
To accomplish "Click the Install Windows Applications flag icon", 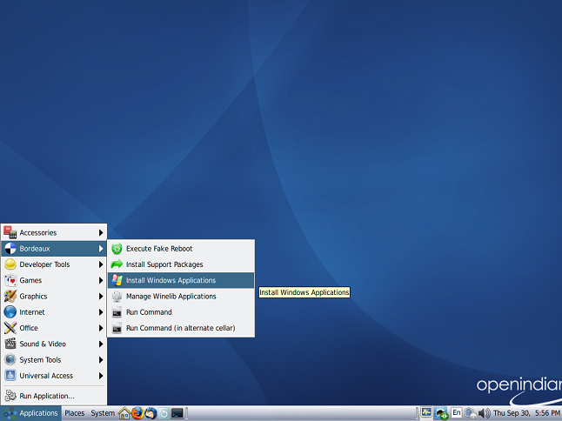I will pyautogui.click(x=117, y=280).
